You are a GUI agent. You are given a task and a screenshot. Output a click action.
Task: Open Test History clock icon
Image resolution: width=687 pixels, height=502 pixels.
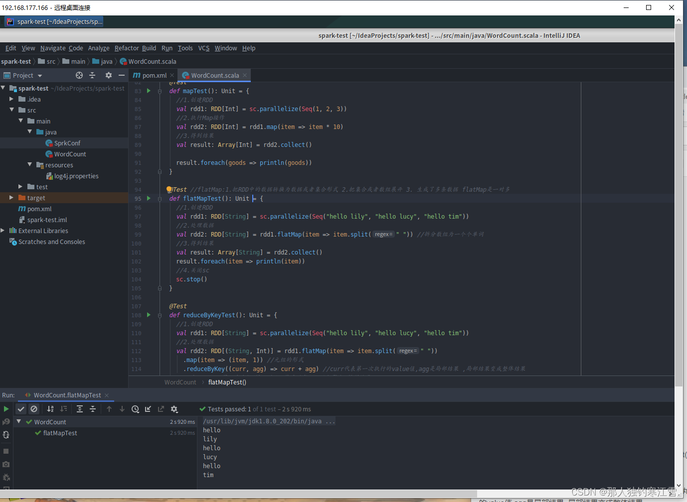point(135,409)
